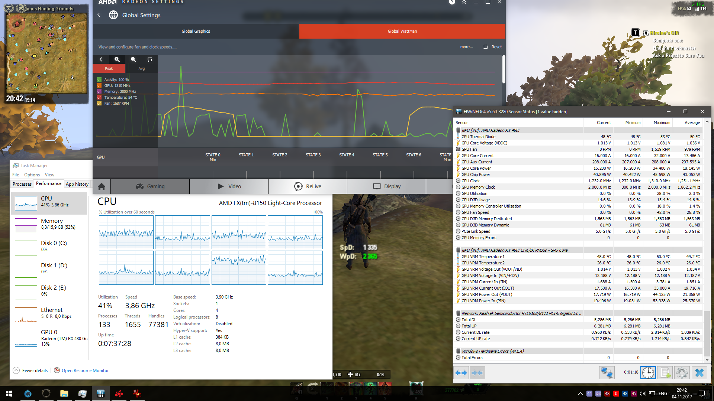714x401 pixels.
Task: Click HWiNFO logging start sheet icon
Action: click(x=665, y=372)
